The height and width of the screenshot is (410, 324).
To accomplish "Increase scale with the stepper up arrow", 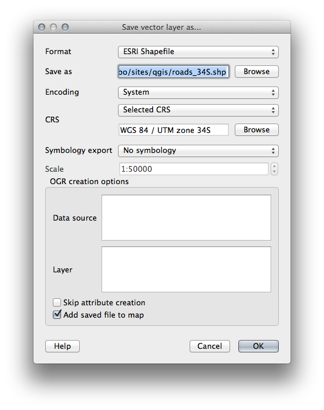I will pyautogui.click(x=274, y=166).
